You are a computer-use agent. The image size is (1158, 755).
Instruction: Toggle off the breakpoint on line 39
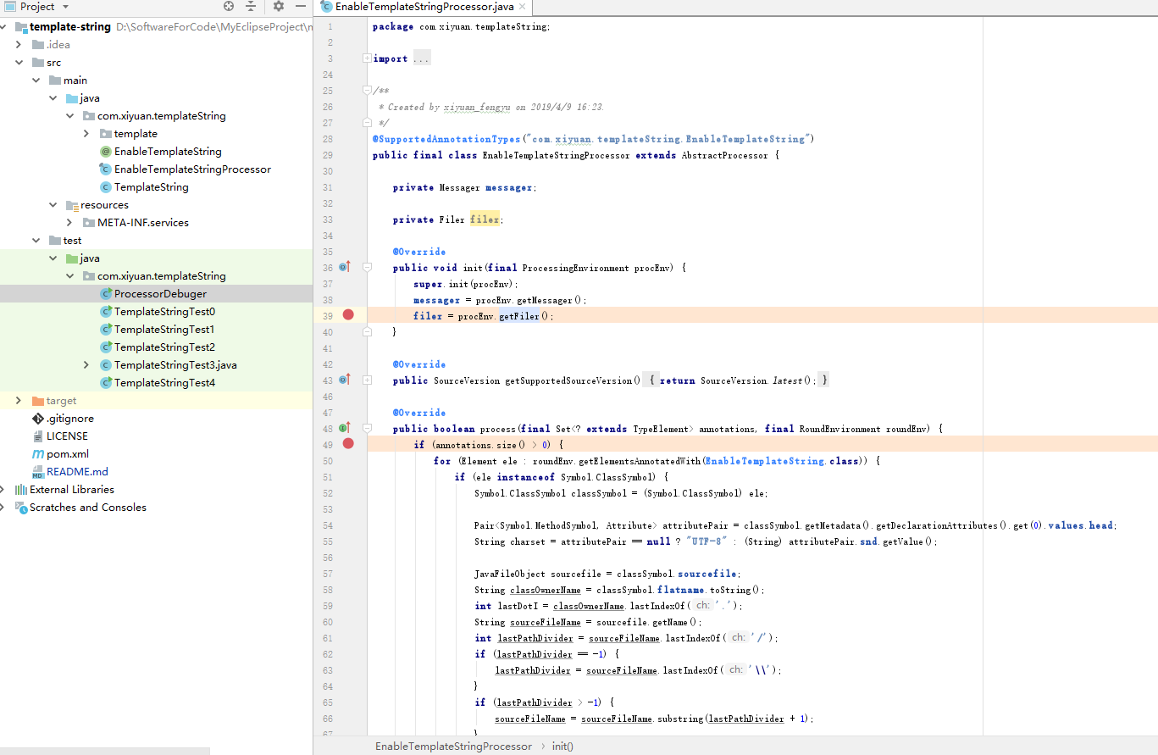coord(348,315)
